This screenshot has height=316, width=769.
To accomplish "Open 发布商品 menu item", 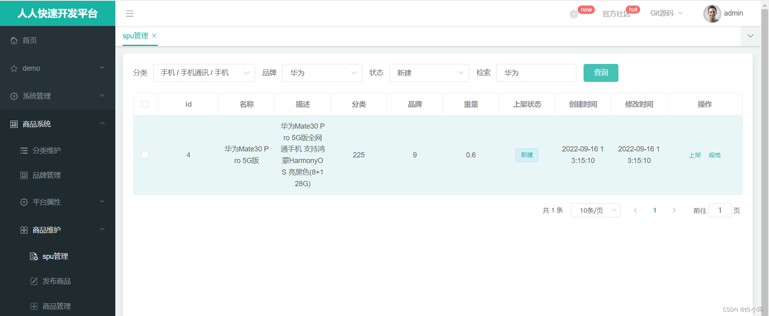I will 58,281.
